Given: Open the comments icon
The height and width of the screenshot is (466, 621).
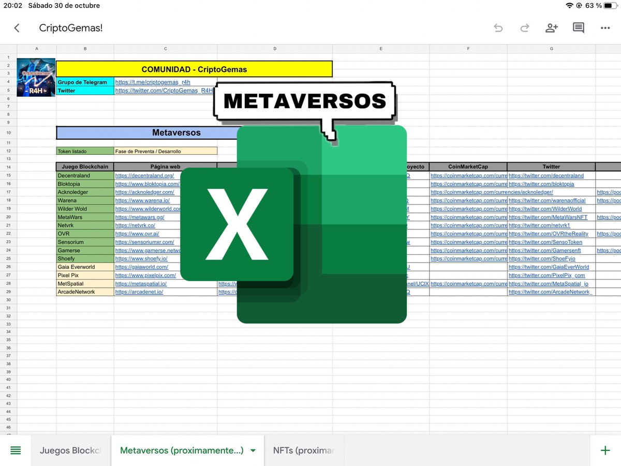Looking at the screenshot, I should [579, 28].
